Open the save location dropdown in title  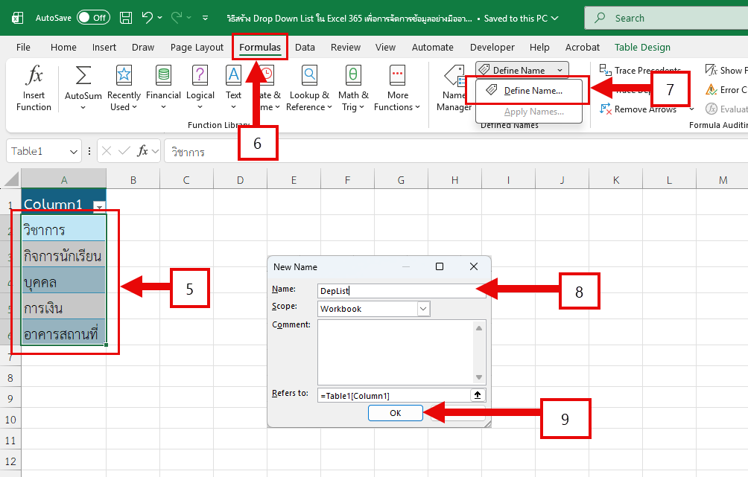click(554, 18)
